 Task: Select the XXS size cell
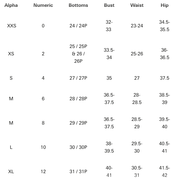[12, 26]
